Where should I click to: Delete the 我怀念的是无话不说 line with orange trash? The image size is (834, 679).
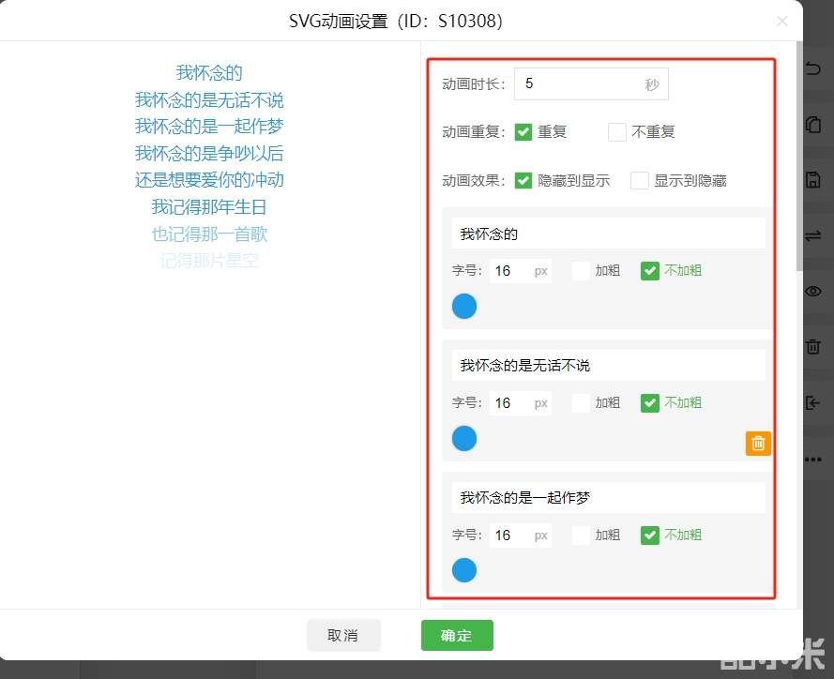click(x=758, y=444)
